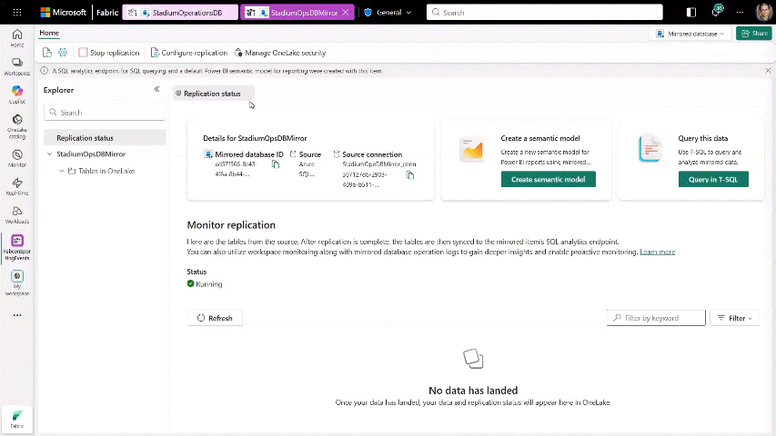776x436 pixels.
Task: Open the General sensitivity label dropdown
Action: (388, 13)
